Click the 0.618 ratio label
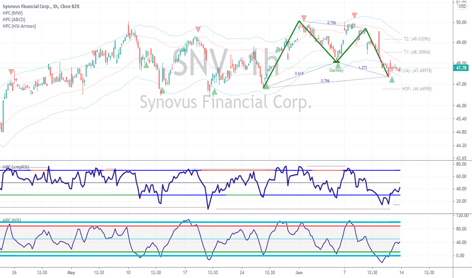The width and height of the screenshot is (472, 278). pos(299,74)
